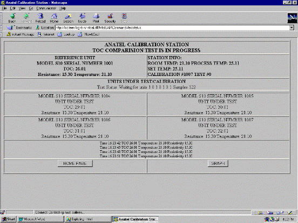Click the Navigator component bar icon
Screen dimensions: 298x223
[260, 213]
